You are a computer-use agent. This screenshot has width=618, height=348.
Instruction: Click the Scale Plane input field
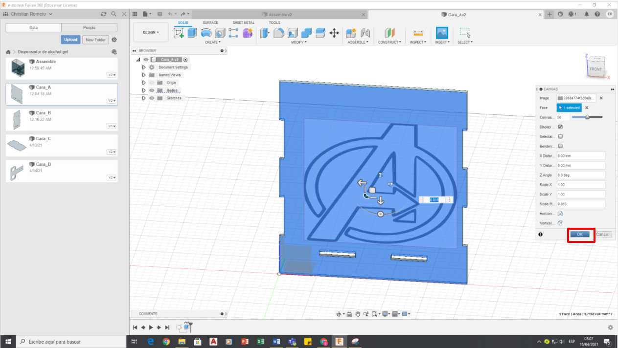point(581,204)
